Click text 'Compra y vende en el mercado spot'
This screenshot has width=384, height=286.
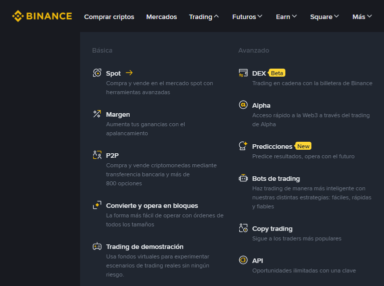(154, 83)
